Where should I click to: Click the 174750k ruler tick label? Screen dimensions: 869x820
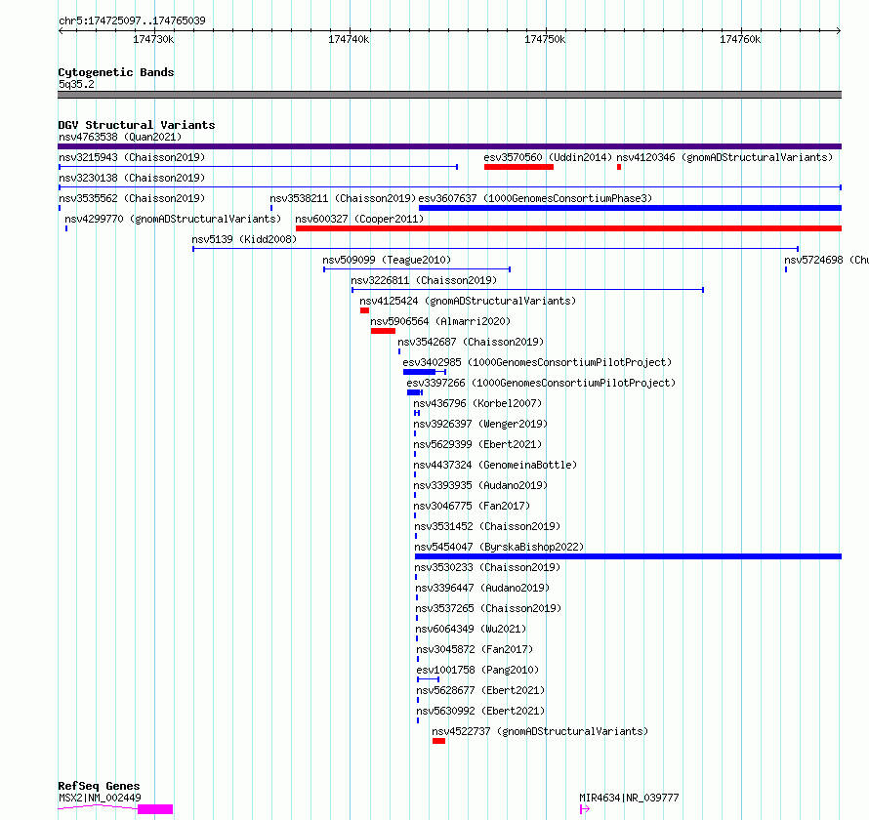(545, 39)
